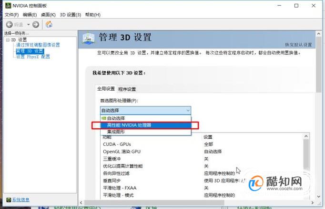This screenshot has width=325, height=209.
Task: Click the system information icon at bottom left
Action: pyautogui.click(x=9, y=199)
